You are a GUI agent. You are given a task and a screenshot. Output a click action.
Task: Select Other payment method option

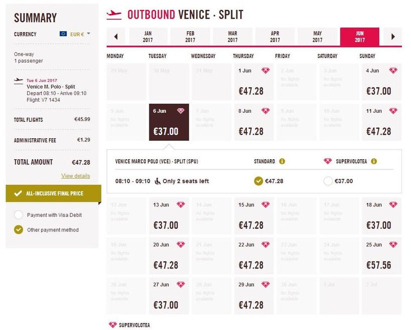pos(19,230)
